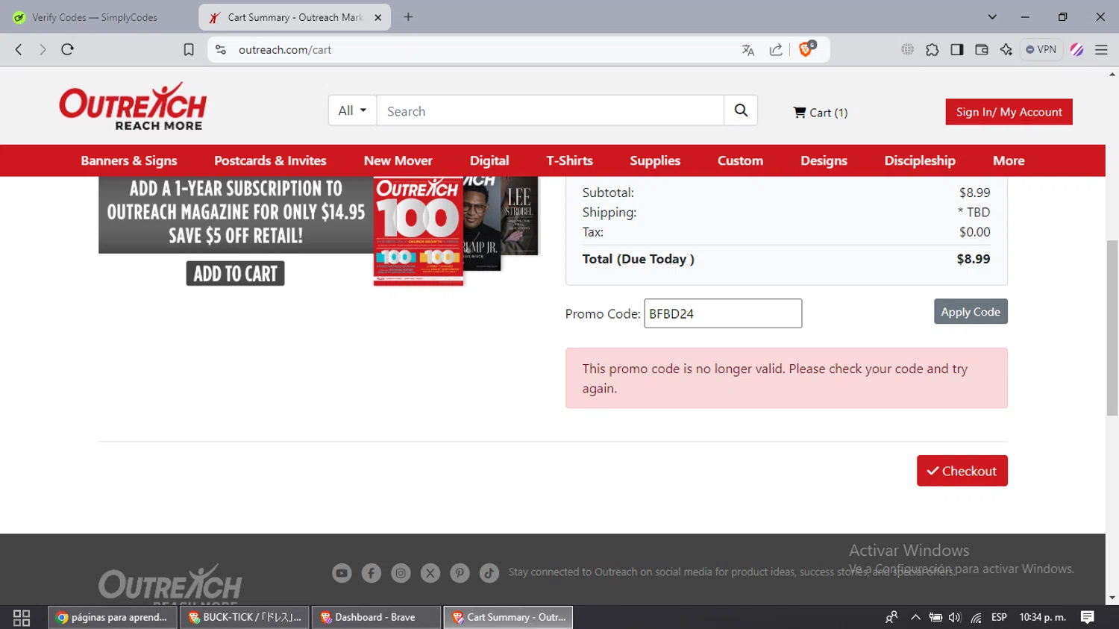
Task: Go forward in browser history
Action: 43,49
